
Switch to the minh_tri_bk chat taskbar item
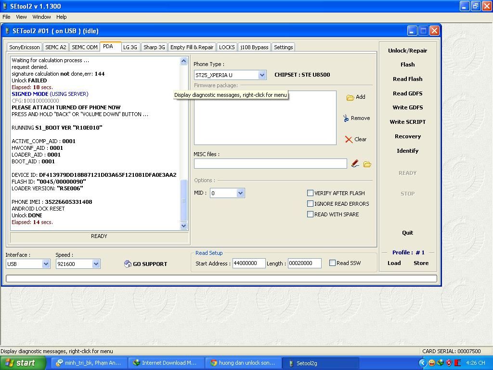click(x=89, y=363)
